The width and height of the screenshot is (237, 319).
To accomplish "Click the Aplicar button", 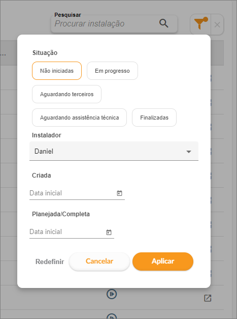I will click(163, 262).
